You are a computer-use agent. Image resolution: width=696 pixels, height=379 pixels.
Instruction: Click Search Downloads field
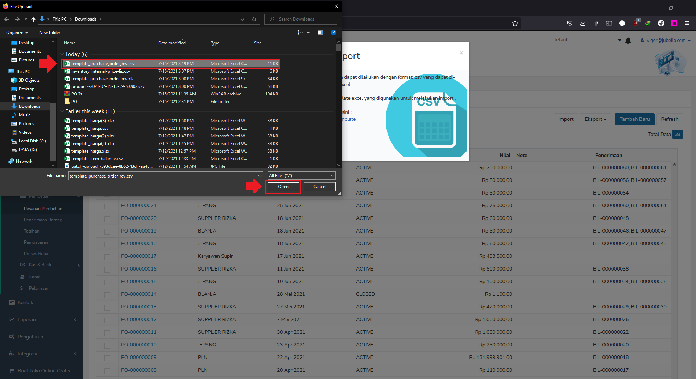301,19
